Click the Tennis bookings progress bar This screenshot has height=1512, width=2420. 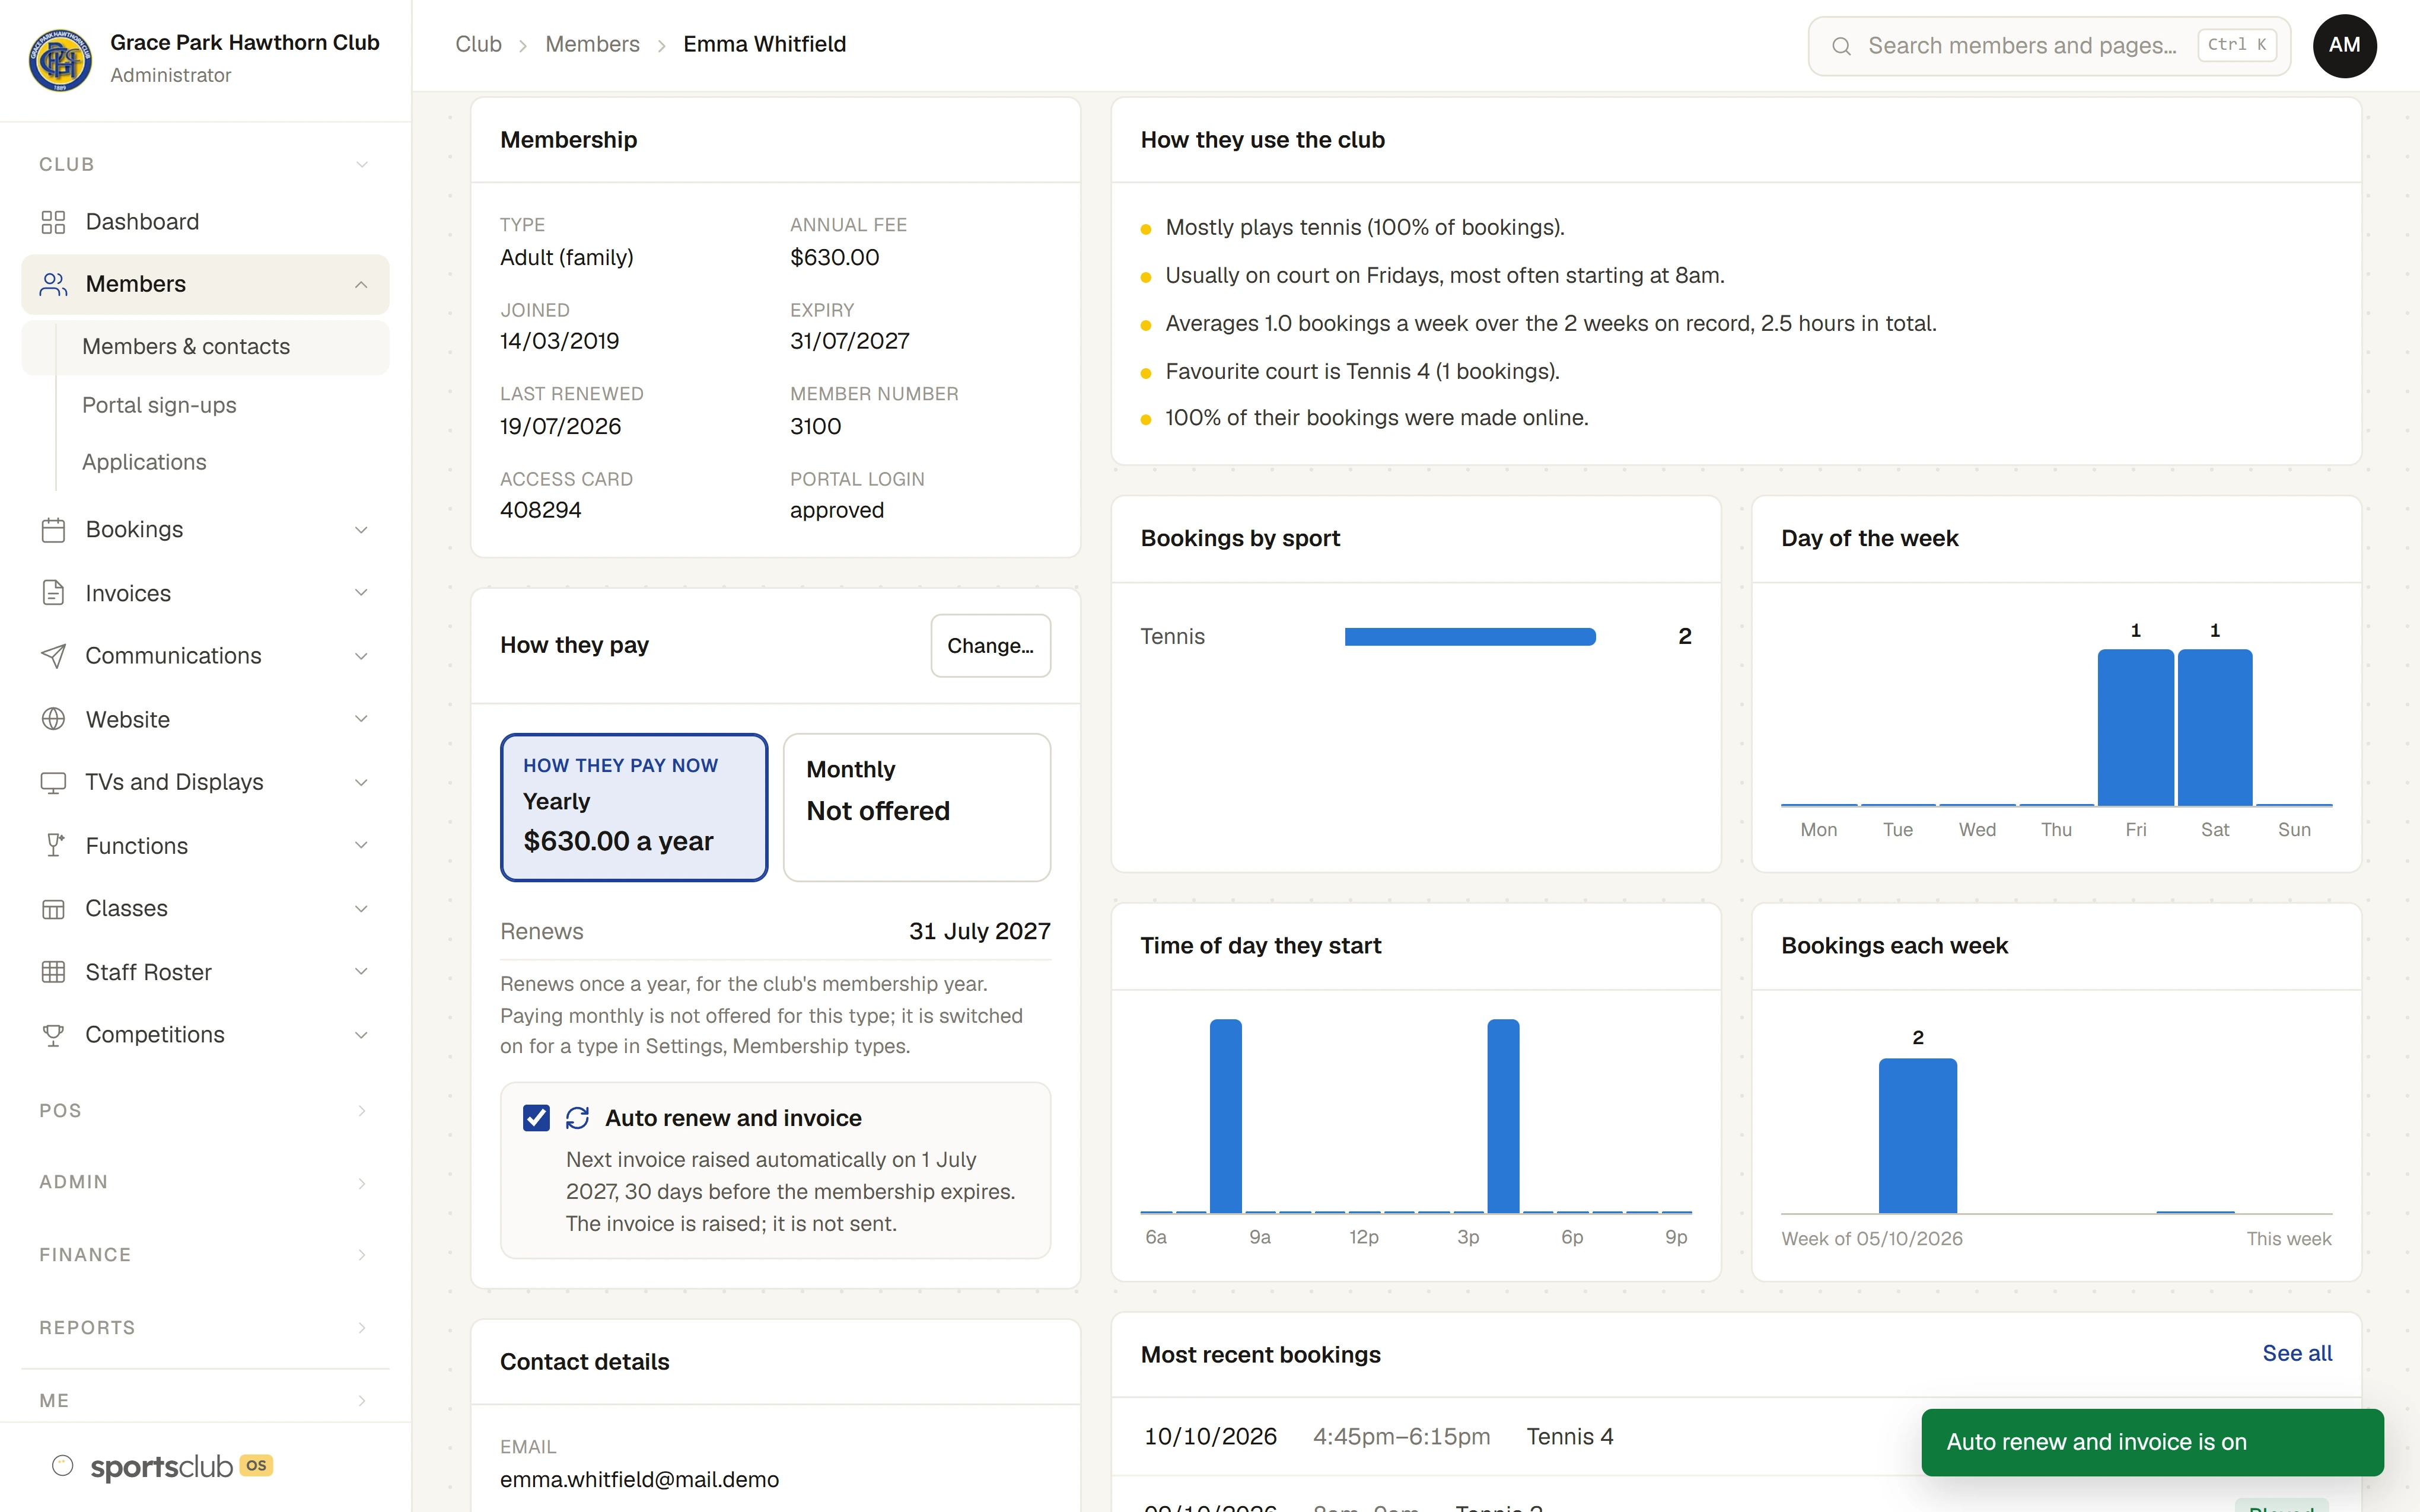(x=1470, y=637)
